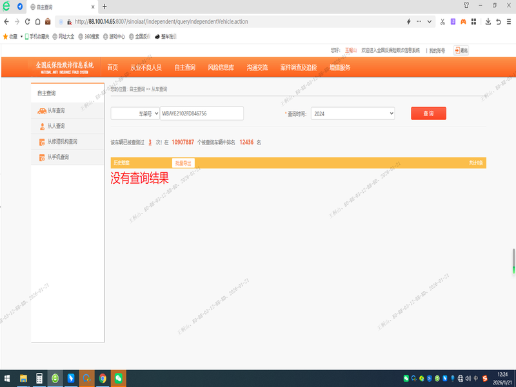Click the browser refresh icon
The width and height of the screenshot is (516, 387).
point(27,21)
